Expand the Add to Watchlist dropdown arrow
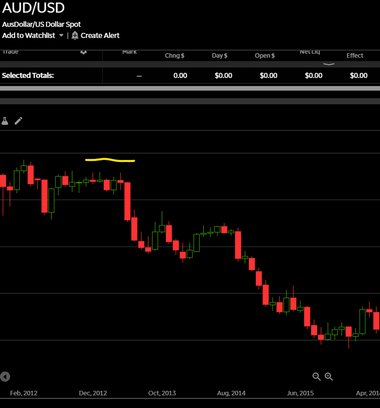 (x=61, y=35)
